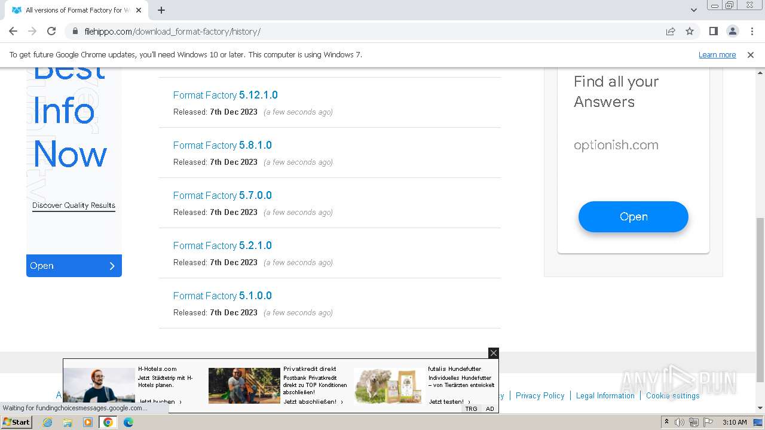Reload the page with the refresh icon
This screenshot has height=430, width=765.
coord(51,31)
